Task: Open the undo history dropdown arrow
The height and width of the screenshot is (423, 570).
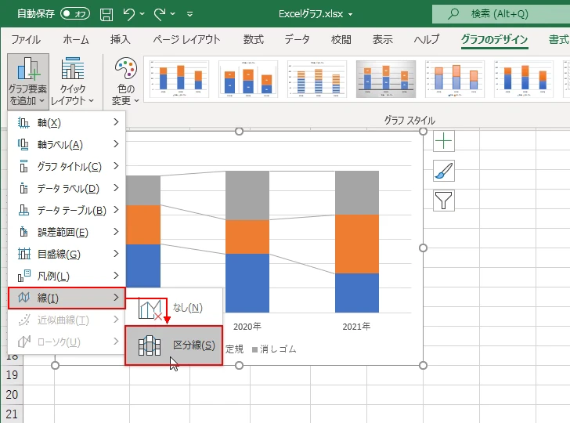Action: click(x=142, y=14)
